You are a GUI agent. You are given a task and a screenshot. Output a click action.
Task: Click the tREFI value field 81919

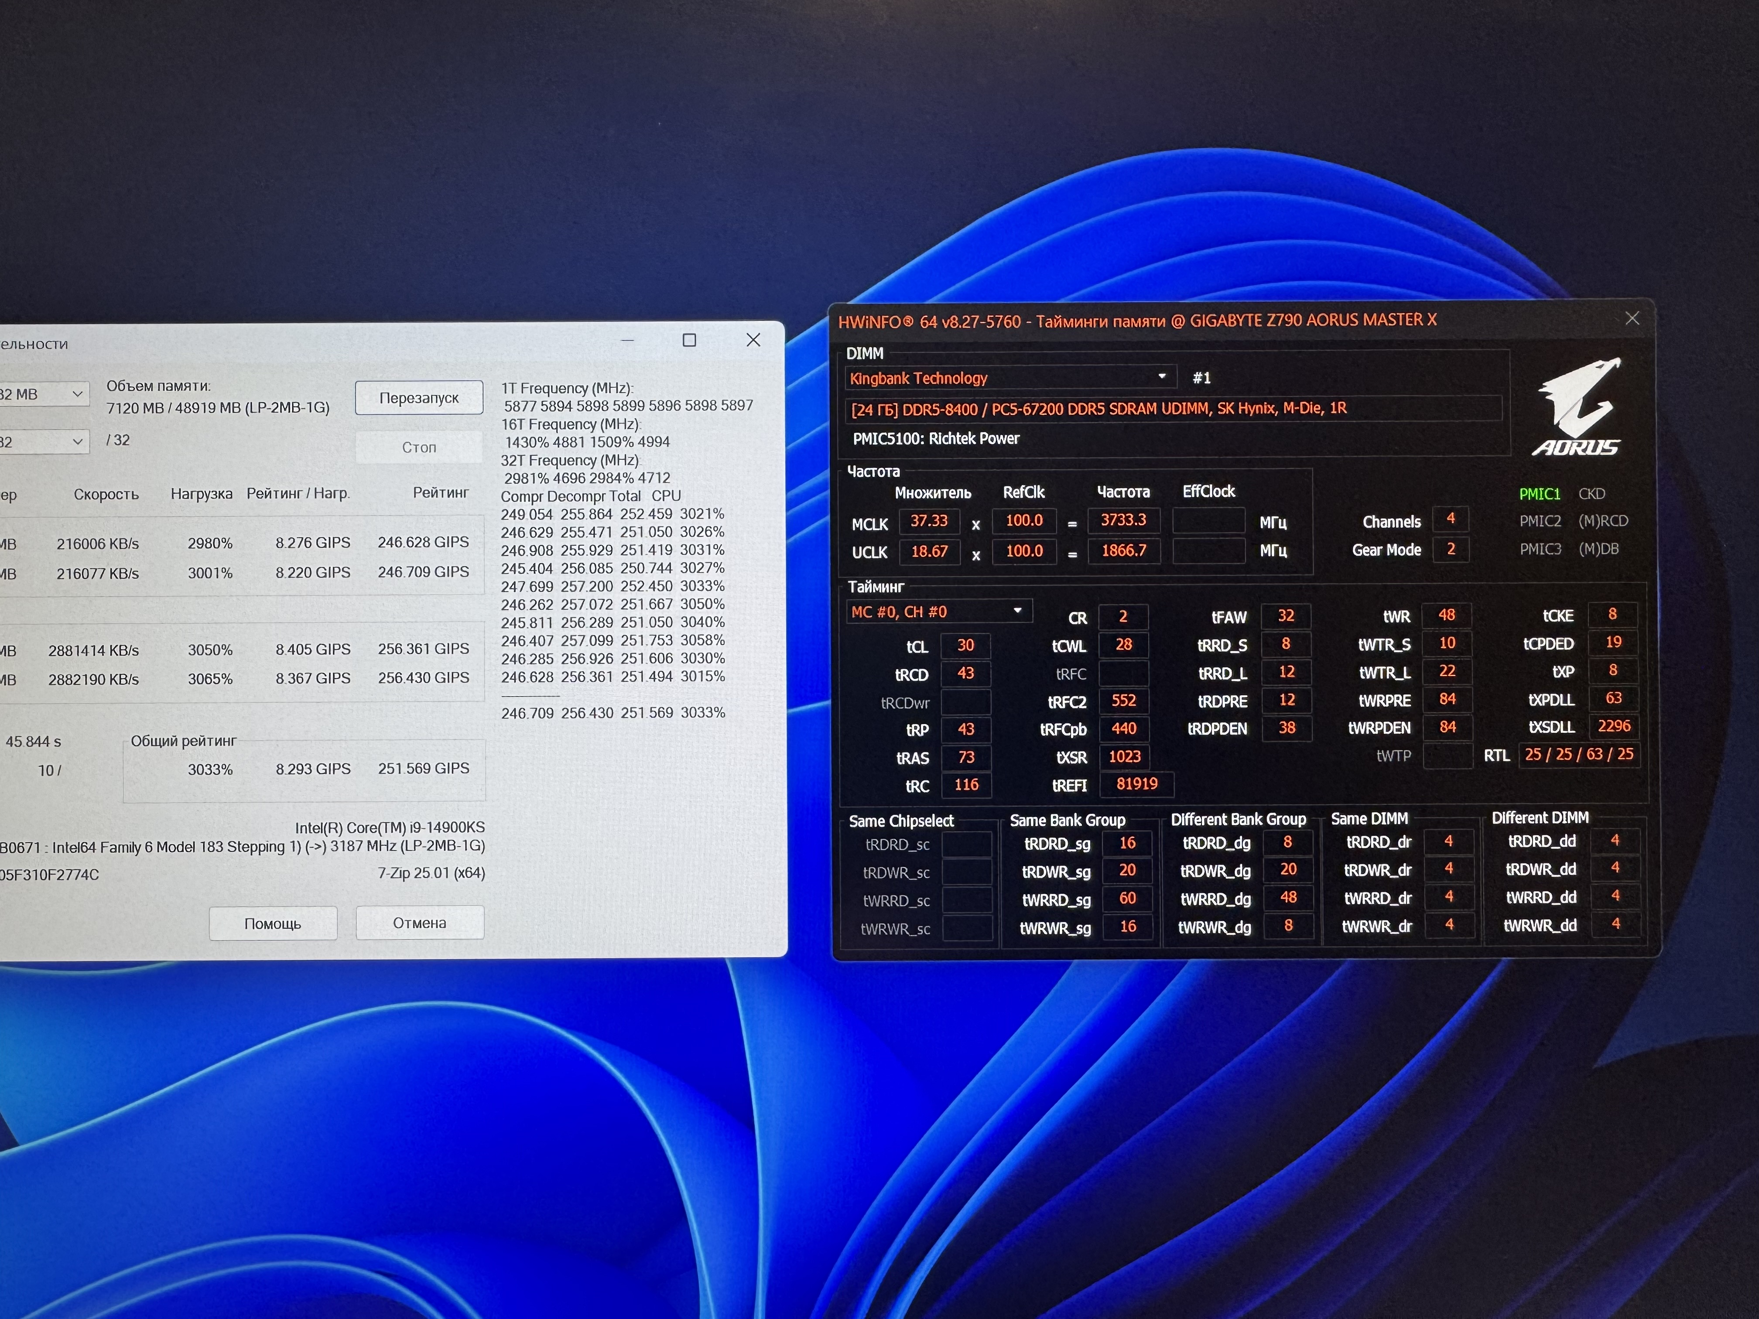click(x=1136, y=784)
